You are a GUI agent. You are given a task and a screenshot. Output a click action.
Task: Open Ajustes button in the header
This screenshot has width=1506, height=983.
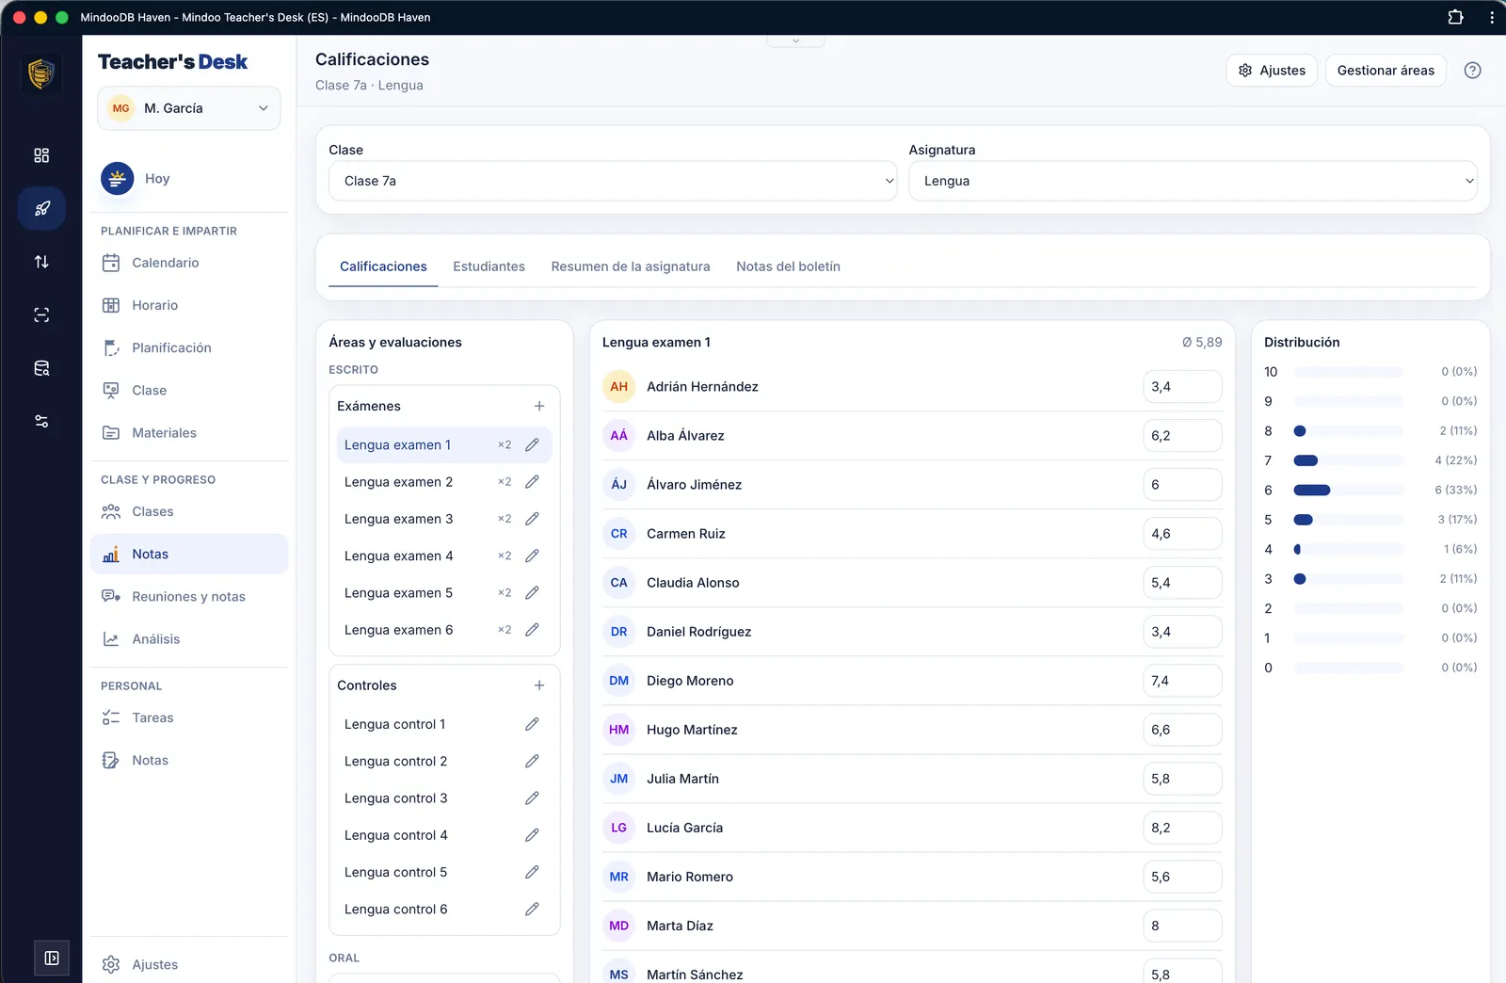point(1272,71)
